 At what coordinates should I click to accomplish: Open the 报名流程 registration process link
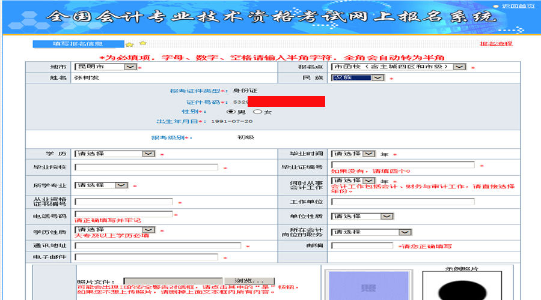(496, 44)
